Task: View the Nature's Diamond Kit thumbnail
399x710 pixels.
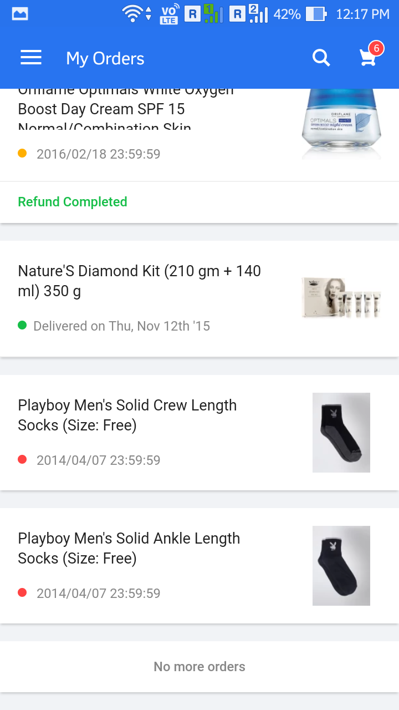Action: click(341, 298)
